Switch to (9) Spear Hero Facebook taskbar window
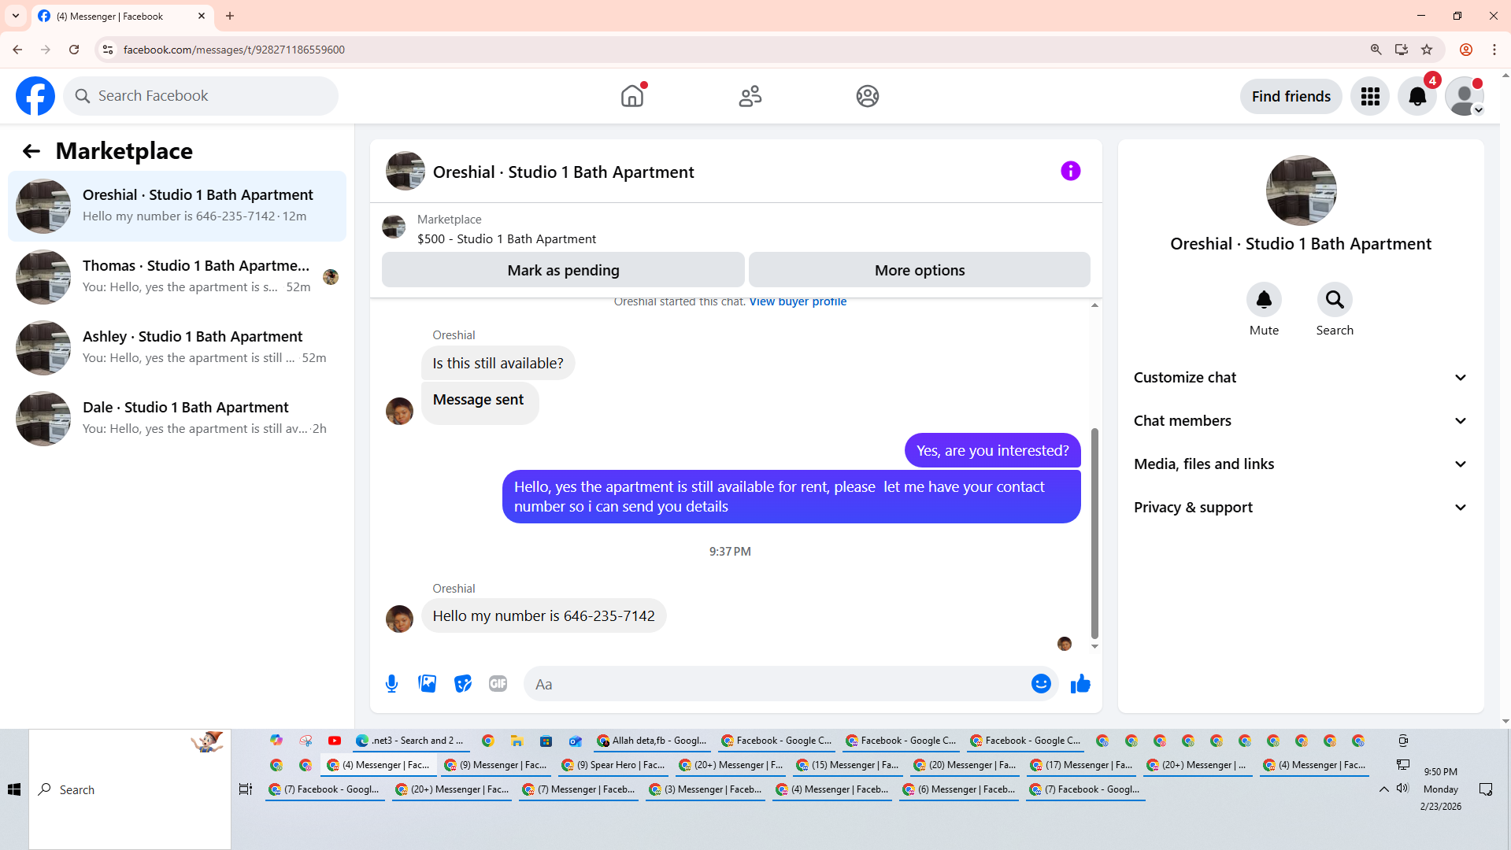1511x850 pixels. pos(614,765)
